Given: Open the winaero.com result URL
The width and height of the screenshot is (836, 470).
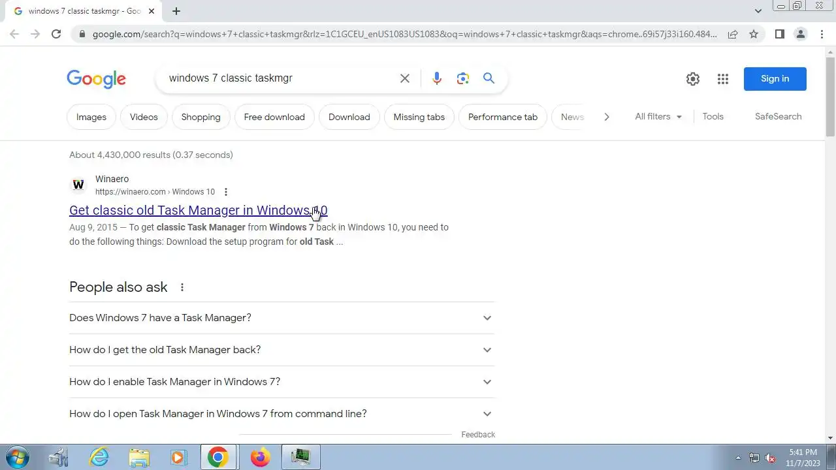Looking at the screenshot, I should [155, 192].
